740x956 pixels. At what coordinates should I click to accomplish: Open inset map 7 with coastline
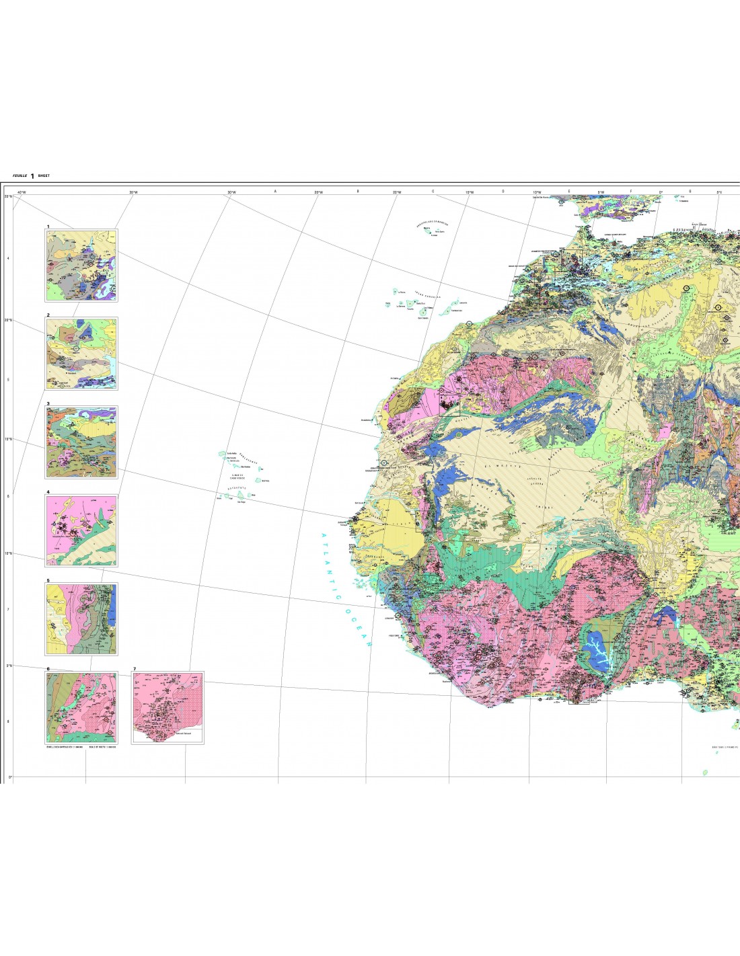(x=168, y=707)
